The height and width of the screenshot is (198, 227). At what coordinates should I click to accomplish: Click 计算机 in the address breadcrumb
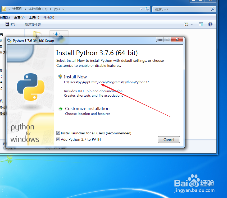coord(17,9)
